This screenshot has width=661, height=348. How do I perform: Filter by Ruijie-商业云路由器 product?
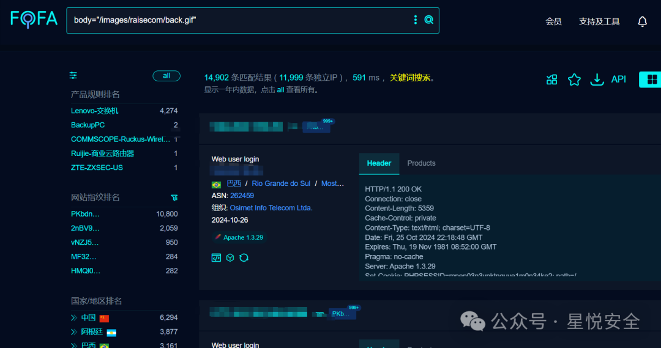pyautogui.click(x=102, y=154)
